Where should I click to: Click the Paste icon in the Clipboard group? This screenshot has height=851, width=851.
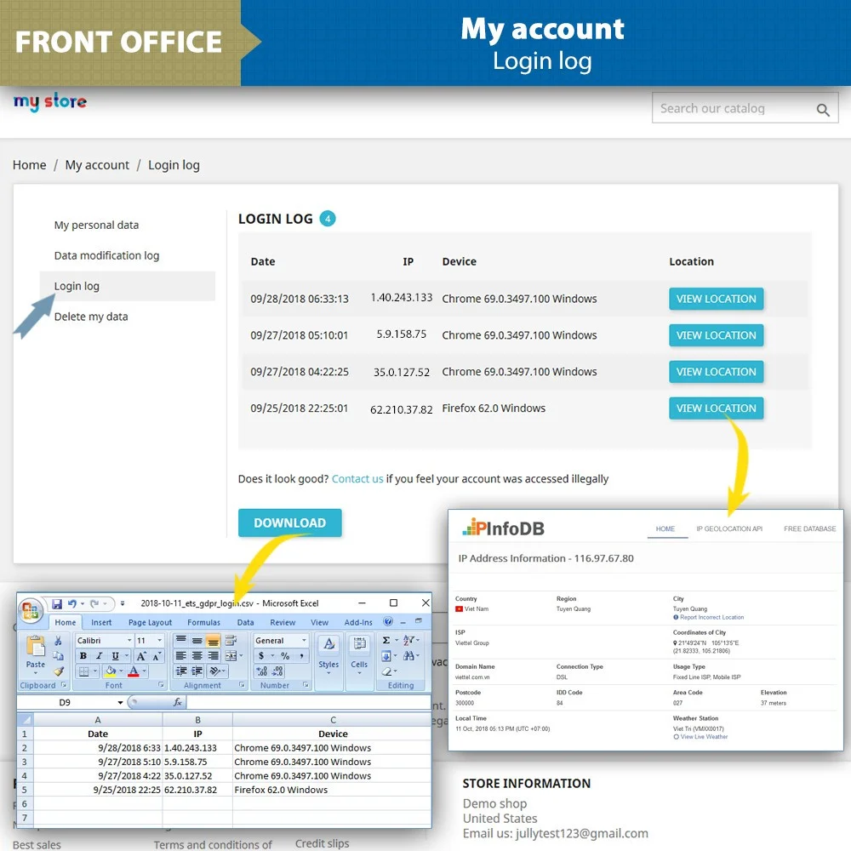coord(36,652)
